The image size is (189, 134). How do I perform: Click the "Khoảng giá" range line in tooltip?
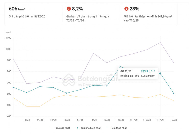tap(138, 76)
